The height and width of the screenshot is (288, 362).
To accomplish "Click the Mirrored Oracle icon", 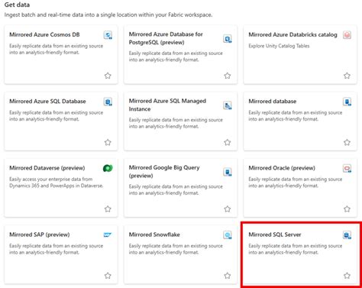I will coord(347,168).
